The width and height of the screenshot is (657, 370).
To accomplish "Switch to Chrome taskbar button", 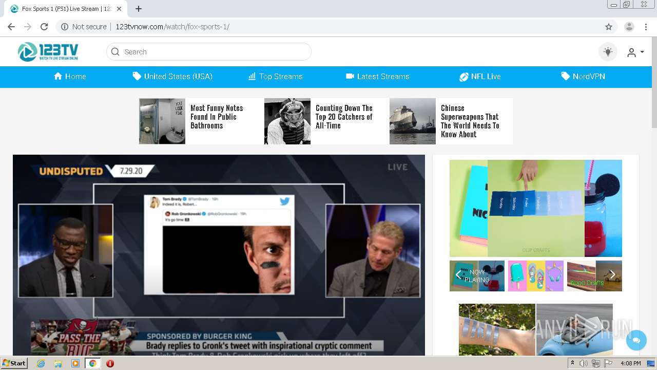I will pos(92,363).
